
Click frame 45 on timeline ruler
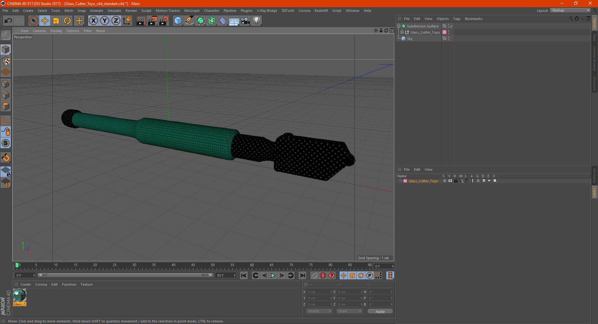click(193, 265)
